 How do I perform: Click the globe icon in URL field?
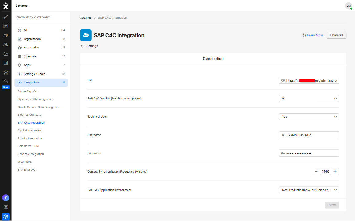[x=283, y=80]
